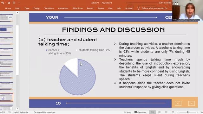Viewport: 203px width, 114px height.
Task: Click the previous '<' navigation button on slide
Action: click(178, 104)
